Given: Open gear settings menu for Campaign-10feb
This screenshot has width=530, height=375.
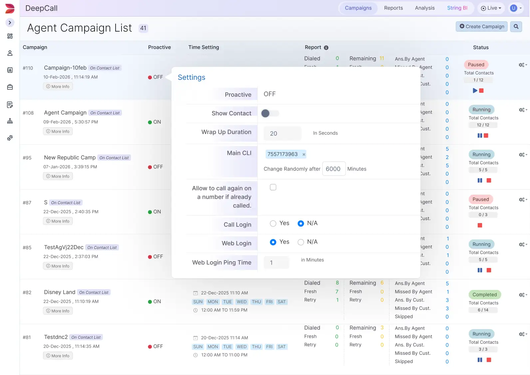Looking at the screenshot, I should pos(523,65).
